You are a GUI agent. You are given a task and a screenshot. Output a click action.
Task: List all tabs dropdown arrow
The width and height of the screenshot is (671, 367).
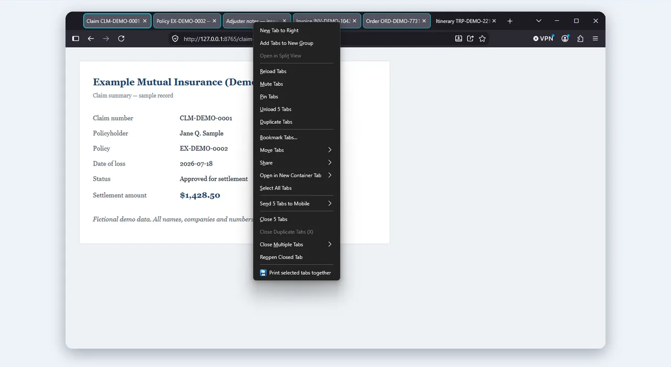[x=538, y=21]
